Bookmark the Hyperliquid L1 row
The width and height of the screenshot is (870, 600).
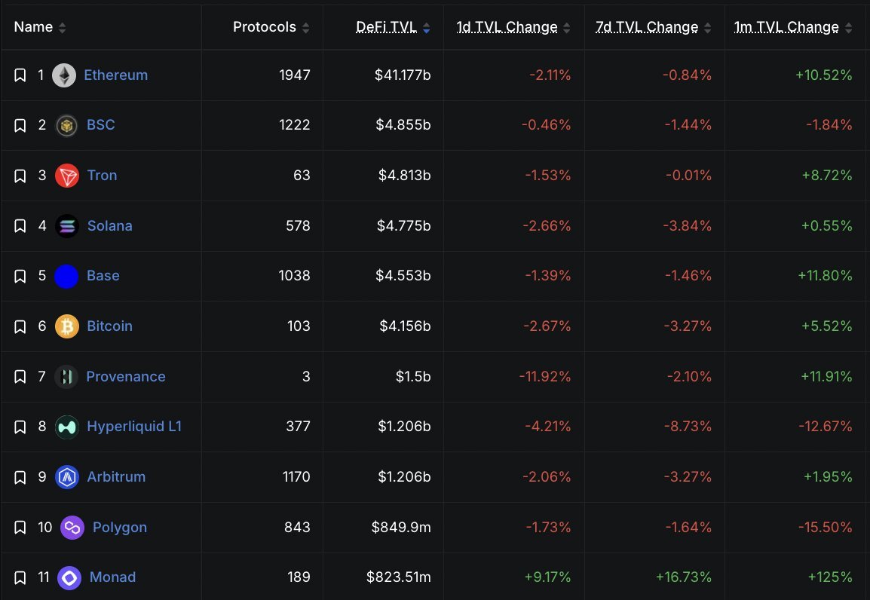coord(20,427)
